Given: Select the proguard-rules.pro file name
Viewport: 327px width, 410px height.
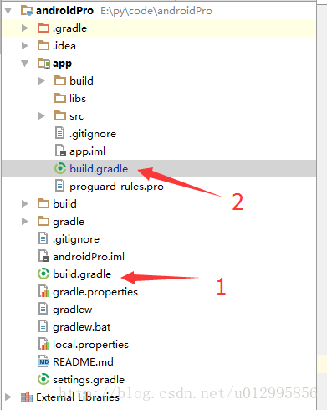Looking at the screenshot, I should click(x=116, y=187).
